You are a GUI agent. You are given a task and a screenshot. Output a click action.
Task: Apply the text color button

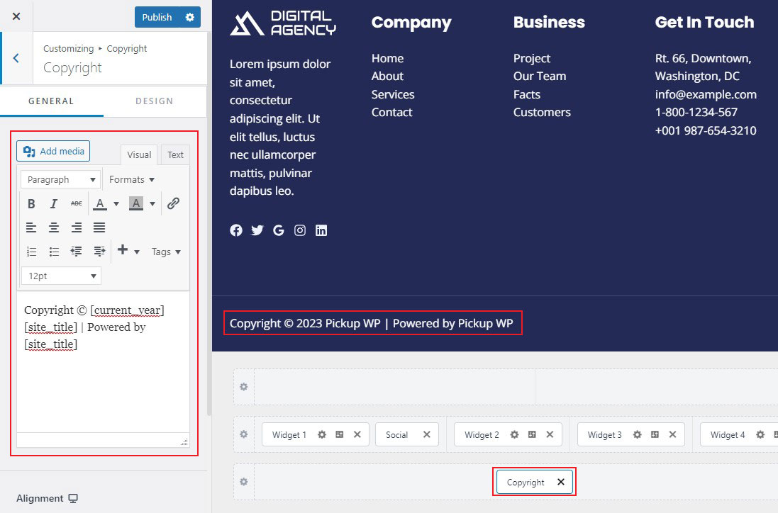pos(100,204)
